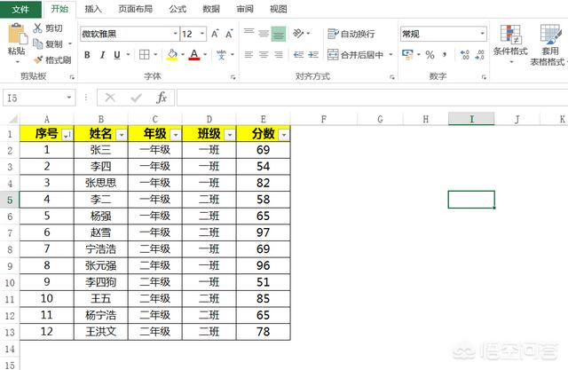568x370 pixels.
Task: Toggle Underline formatting
Action: (117, 55)
